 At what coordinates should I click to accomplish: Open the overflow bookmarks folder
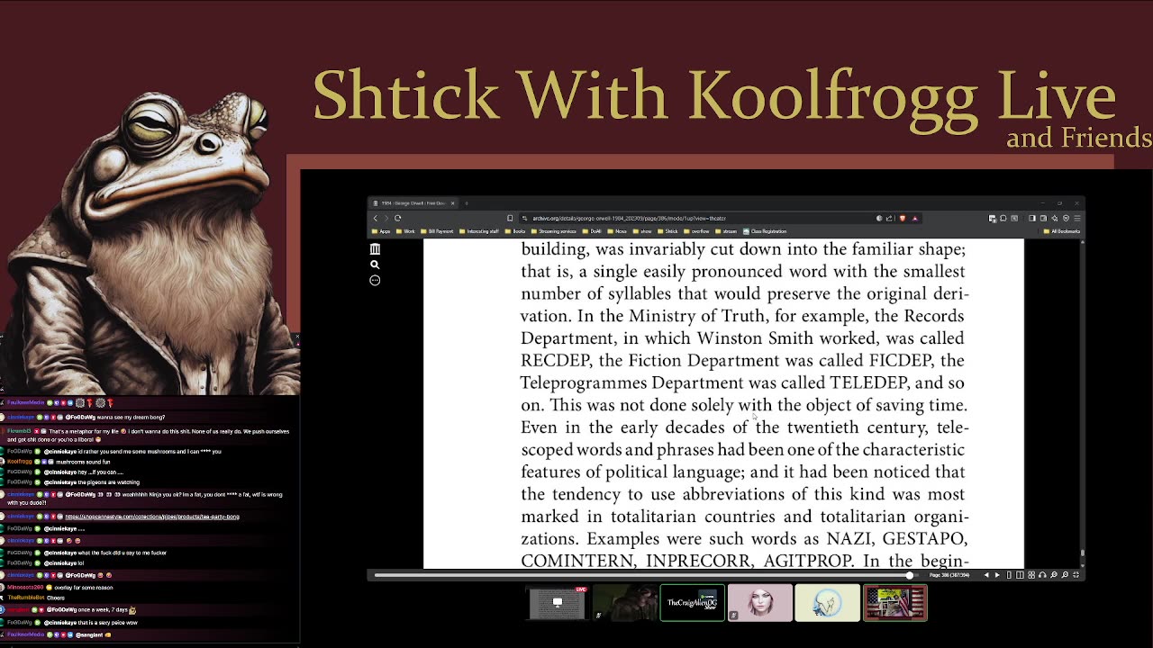point(696,231)
